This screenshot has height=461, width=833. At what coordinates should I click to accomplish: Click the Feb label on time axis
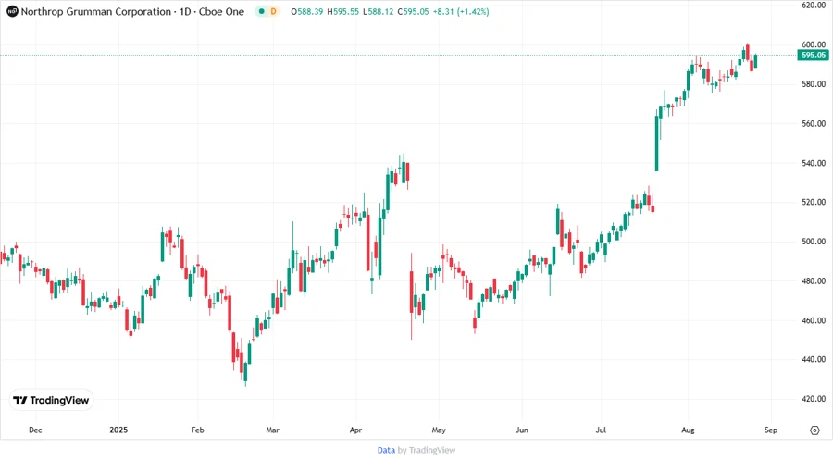(197, 430)
